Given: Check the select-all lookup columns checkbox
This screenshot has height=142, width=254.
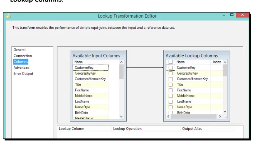Looking at the screenshot, I should tap(170, 62).
